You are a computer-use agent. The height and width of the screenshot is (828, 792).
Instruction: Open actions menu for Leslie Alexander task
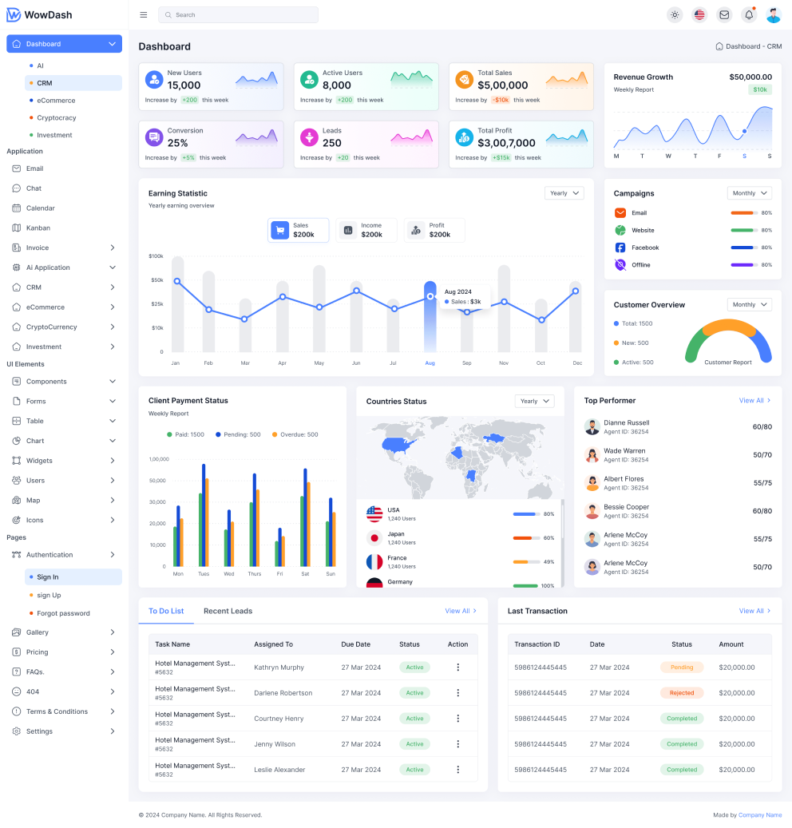[457, 770]
